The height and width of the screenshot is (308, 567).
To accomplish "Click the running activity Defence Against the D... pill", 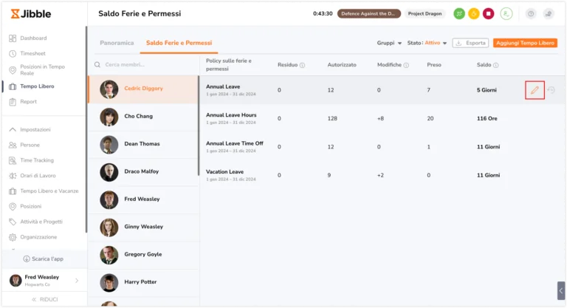I will pos(369,14).
